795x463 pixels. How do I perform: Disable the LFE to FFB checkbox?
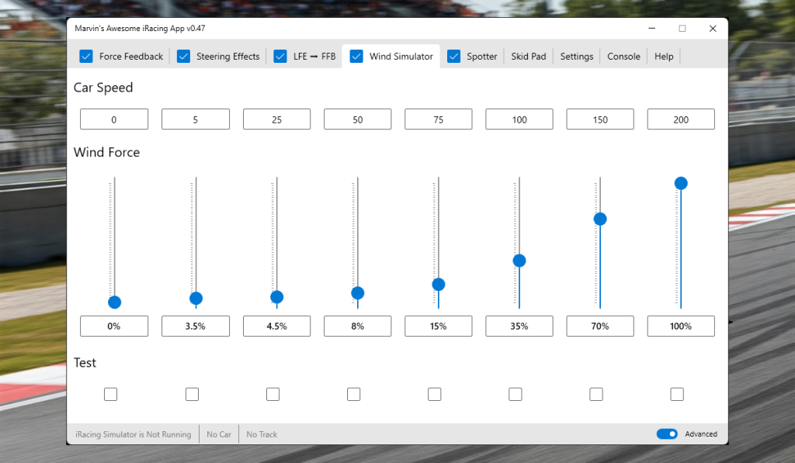point(279,56)
